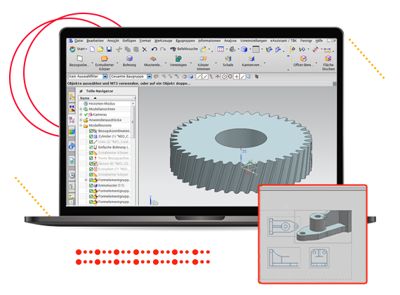400x295 pixels.
Task: Click the Extrudierter Körper tool icon
Action: tap(104, 59)
